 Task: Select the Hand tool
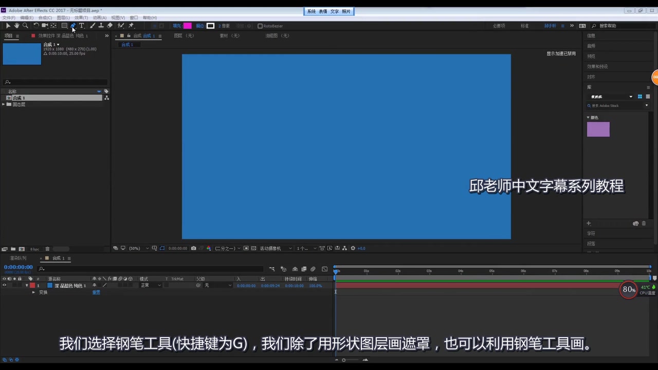[x=16, y=26]
